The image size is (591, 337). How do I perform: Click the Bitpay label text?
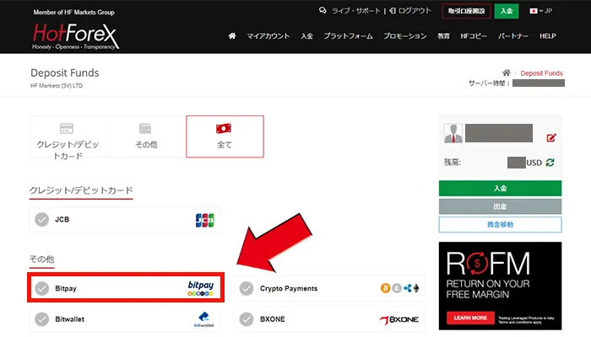(x=66, y=288)
